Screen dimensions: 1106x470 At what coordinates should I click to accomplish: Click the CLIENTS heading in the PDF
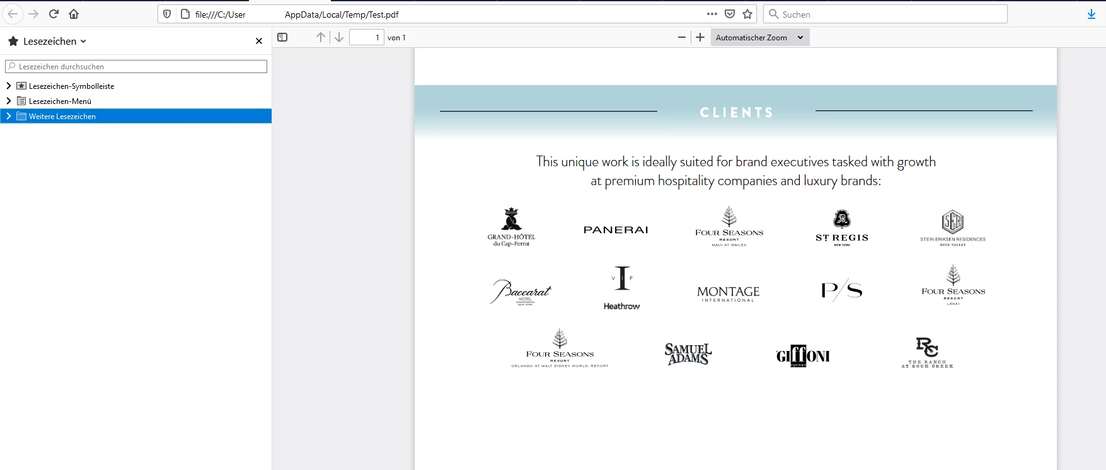tap(736, 112)
